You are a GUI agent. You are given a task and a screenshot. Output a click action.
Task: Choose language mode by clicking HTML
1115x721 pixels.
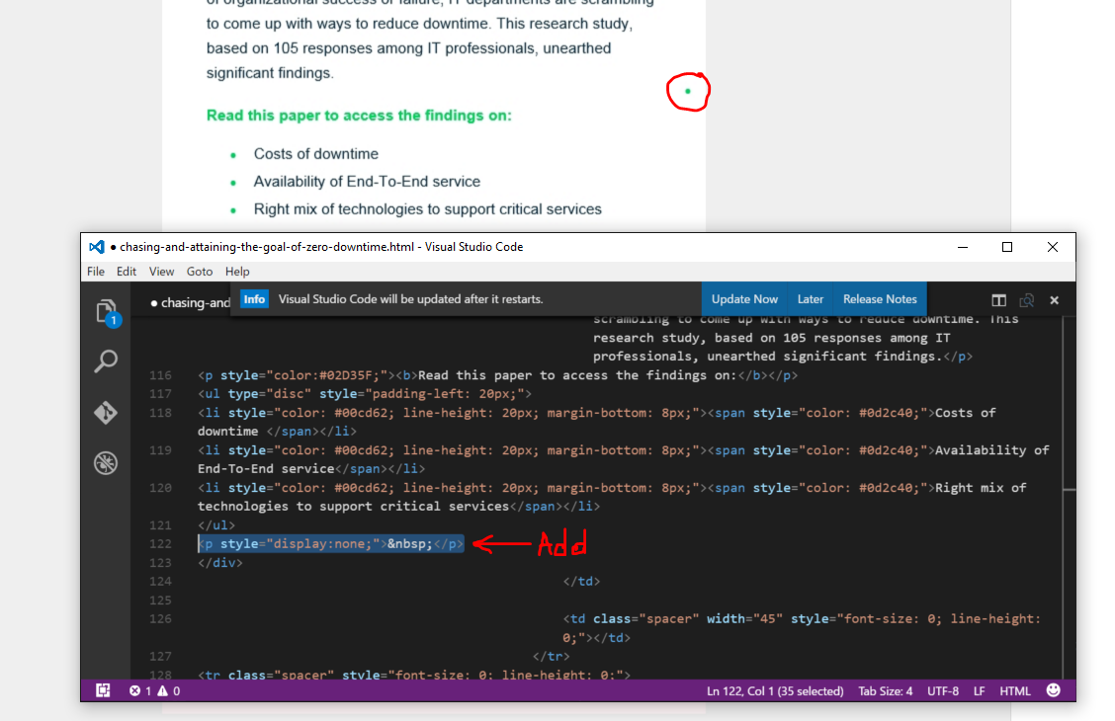[1015, 691]
